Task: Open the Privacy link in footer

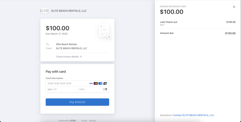Action: pyautogui.click(x=93, y=121)
